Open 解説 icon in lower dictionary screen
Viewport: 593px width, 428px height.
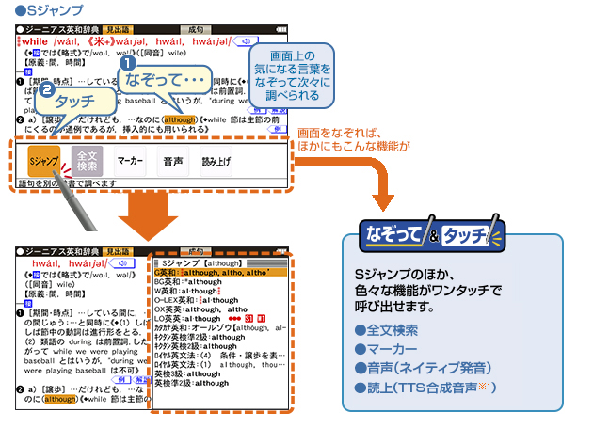coord(140,379)
